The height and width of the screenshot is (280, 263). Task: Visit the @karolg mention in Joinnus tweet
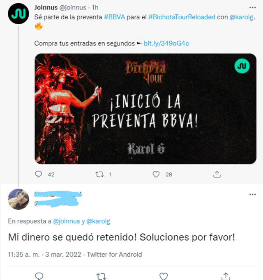coord(242,17)
